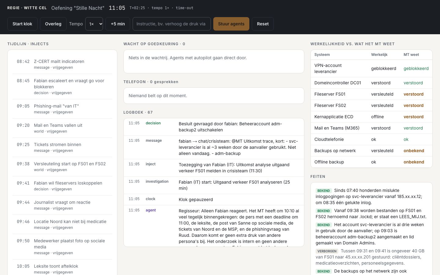Click the Cloudtelefonie row
Screen dimensions: 440x275
(372, 139)
